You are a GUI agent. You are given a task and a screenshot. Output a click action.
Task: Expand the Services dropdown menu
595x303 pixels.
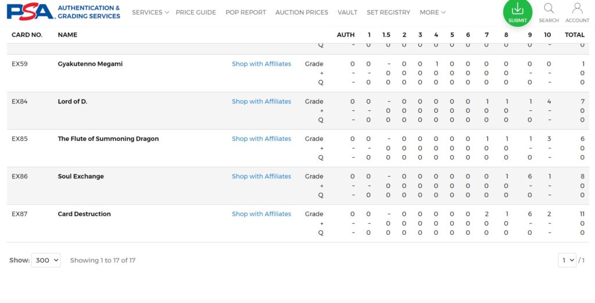[150, 12]
